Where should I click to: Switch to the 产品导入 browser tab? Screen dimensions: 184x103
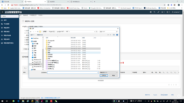(35, 2)
